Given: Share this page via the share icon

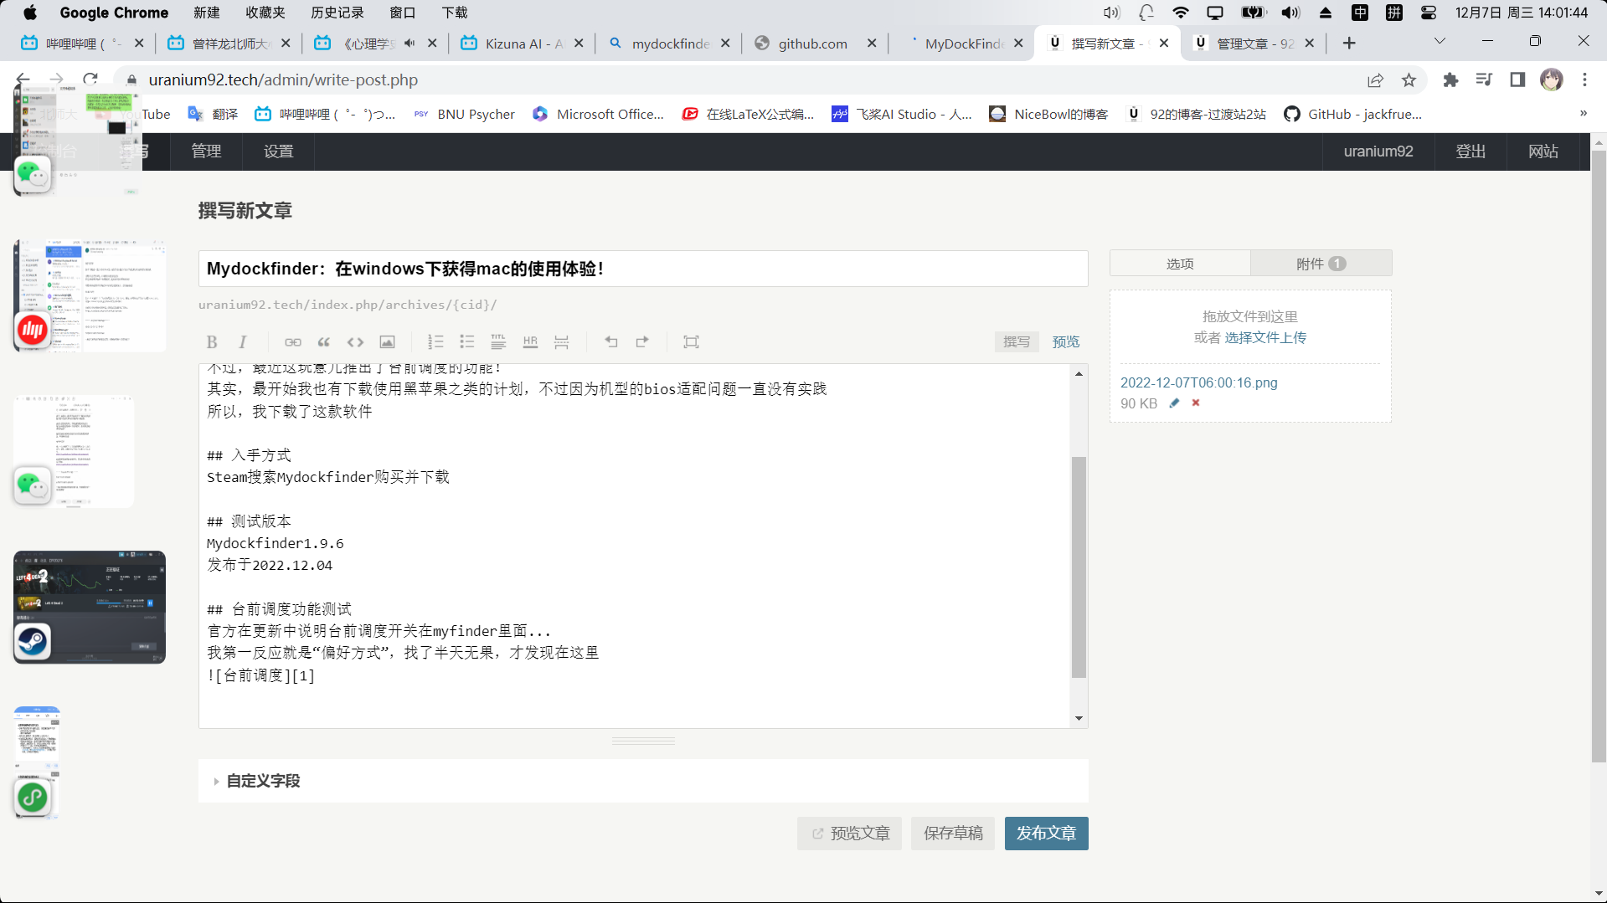Looking at the screenshot, I should tap(1375, 80).
